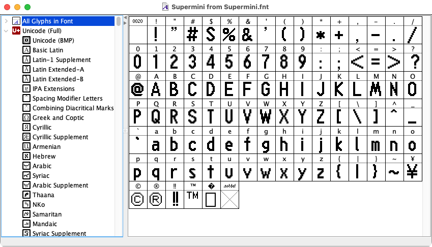Screen dimensions: 432x247
Task: Select the number sign # glyph
Action: (193, 30)
